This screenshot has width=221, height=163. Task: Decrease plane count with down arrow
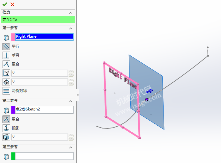71,139
